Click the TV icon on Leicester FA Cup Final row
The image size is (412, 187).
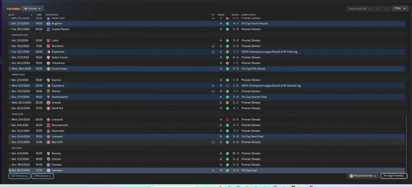[x=213, y=170]
